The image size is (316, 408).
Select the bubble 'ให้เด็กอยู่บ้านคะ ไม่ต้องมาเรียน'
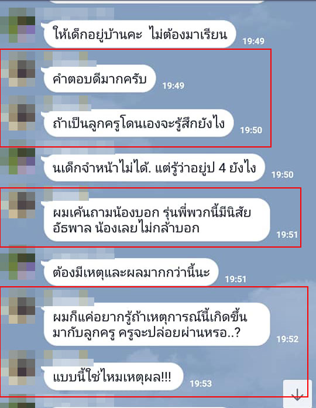pyautogui.click(x=140, y=34)
